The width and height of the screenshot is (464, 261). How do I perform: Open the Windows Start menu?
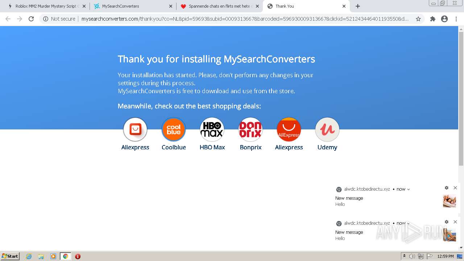tap(10, 256)
